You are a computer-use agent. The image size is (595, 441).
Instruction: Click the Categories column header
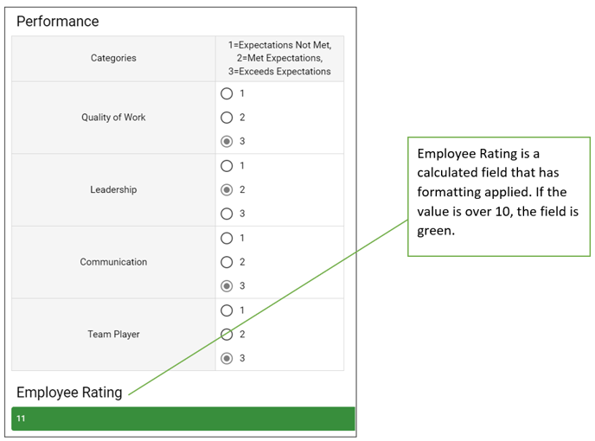[x=113, y=59]
